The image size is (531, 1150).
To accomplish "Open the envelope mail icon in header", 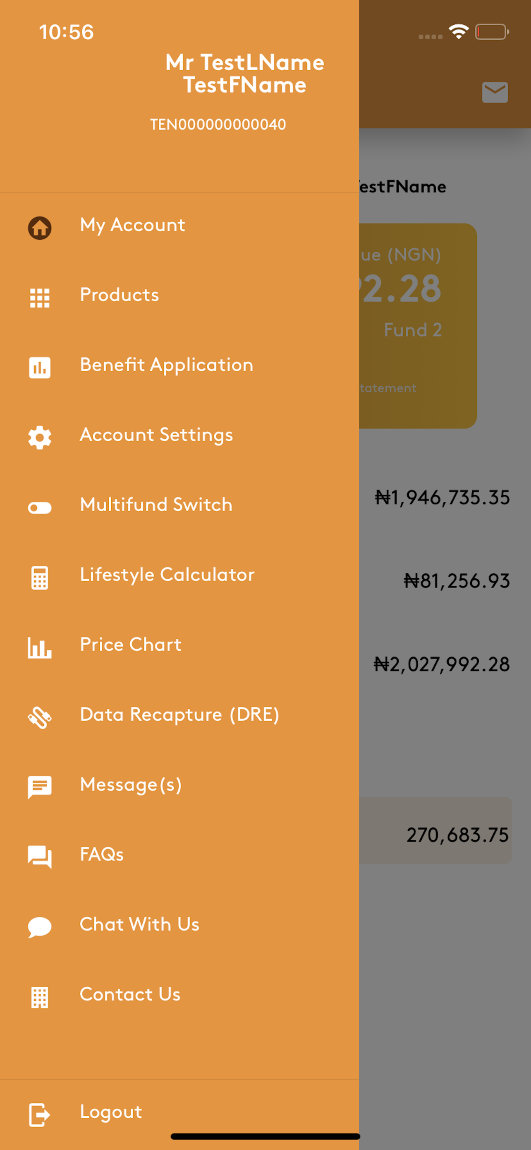I will tap(495, 92).
